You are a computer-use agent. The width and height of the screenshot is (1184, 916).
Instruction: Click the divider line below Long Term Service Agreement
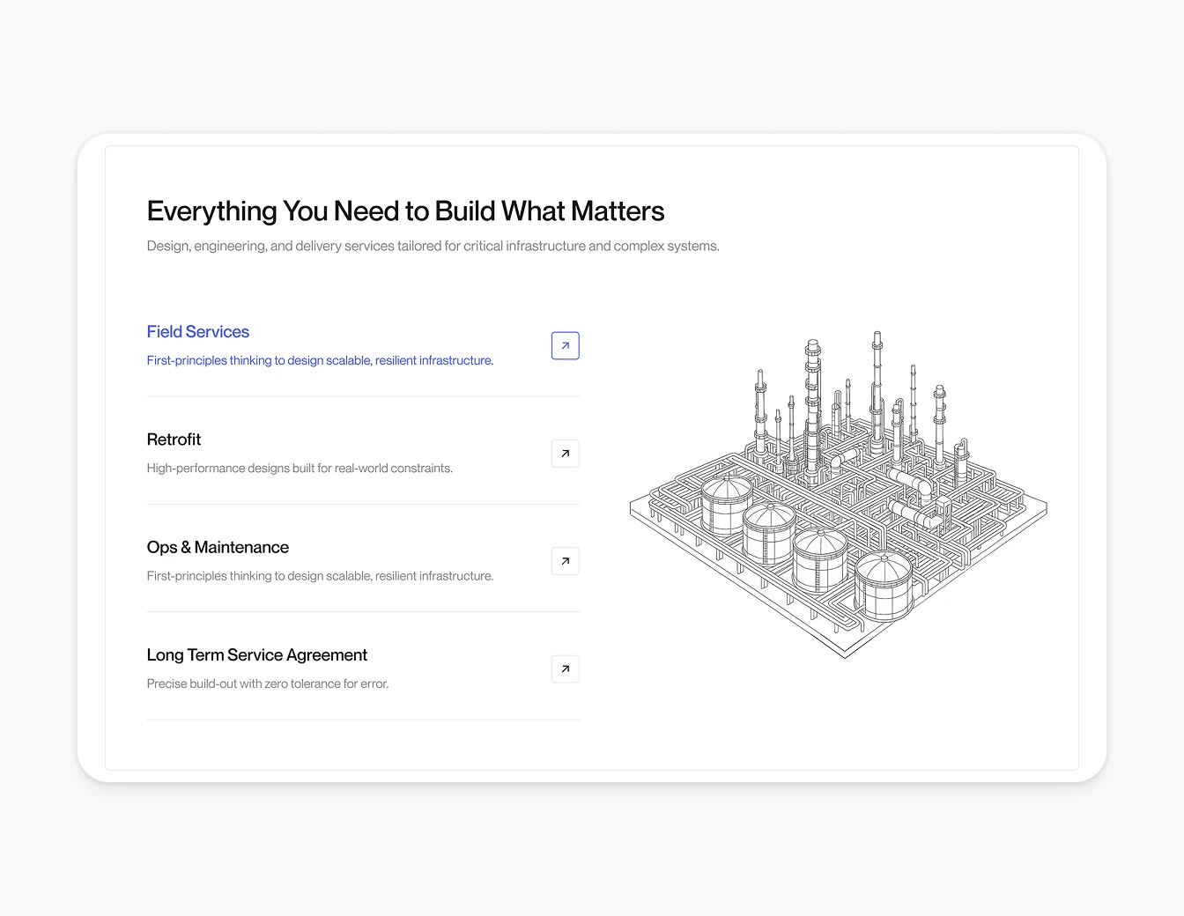(x=363, y=720)
